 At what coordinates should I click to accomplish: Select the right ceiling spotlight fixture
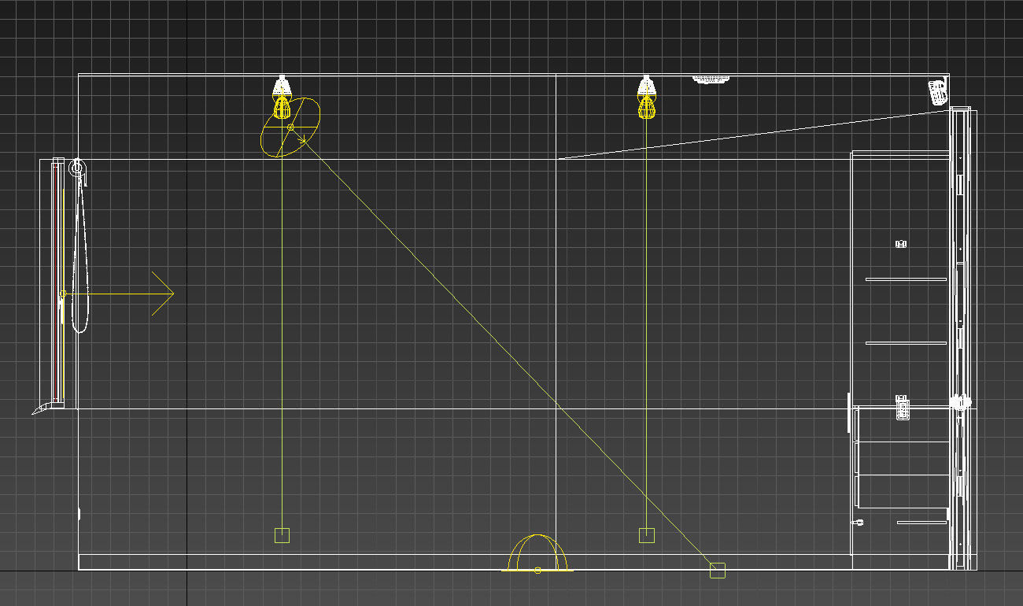pos(646,96)
